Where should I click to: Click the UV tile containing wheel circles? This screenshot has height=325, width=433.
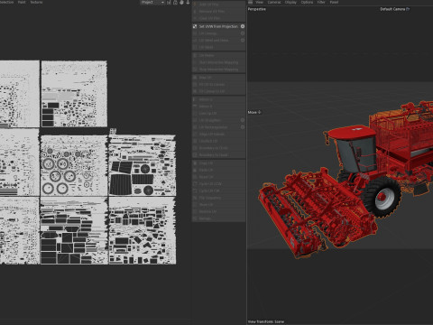point(74,165)
